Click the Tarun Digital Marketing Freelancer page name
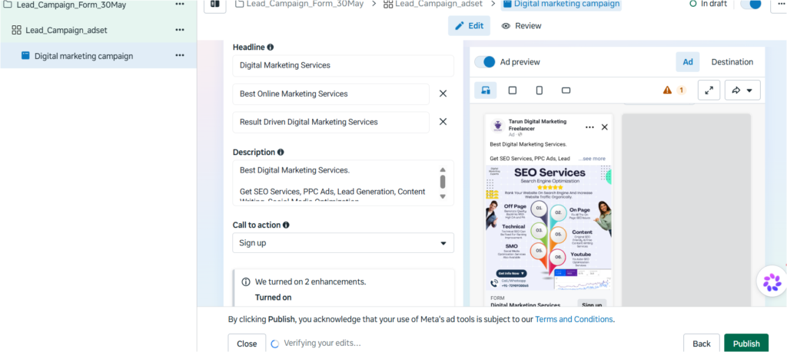787x352 pixels. (x=537, y=125)
